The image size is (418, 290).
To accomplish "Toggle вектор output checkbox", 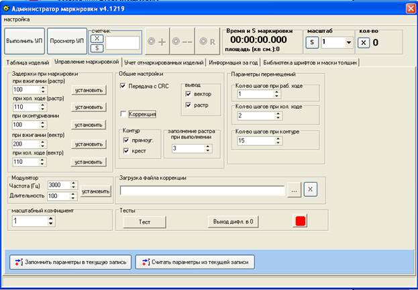I will [189, 94].
